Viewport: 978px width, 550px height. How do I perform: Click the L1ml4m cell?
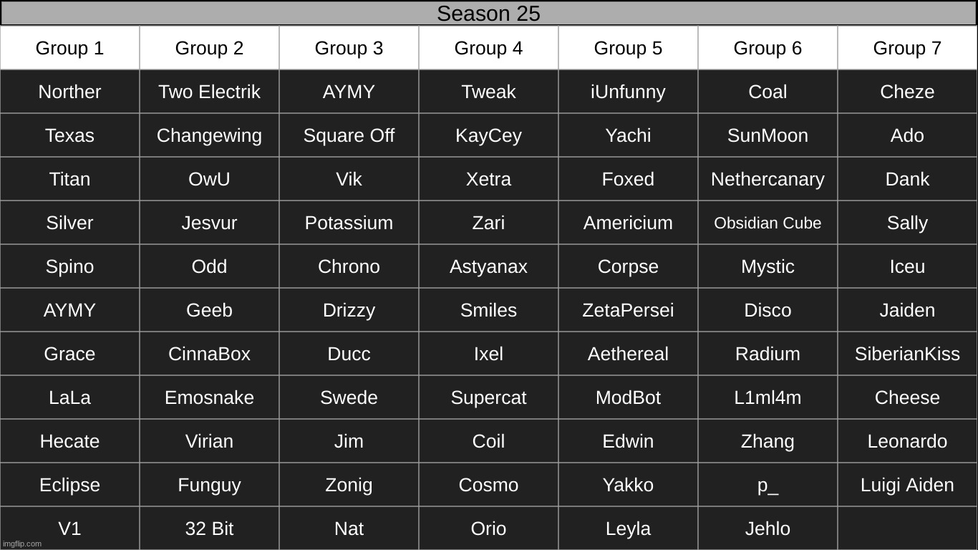click(768, 397)
